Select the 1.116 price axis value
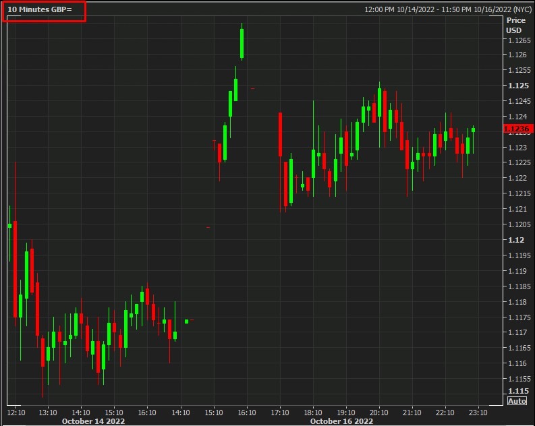Screen dimensions: 535x426 (517, 363)
